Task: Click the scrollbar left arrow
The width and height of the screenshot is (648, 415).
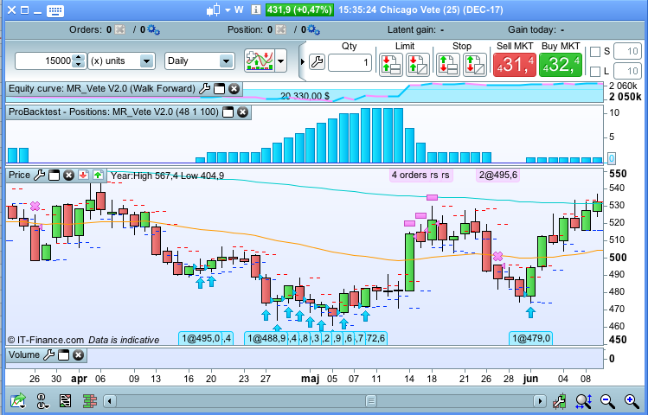Action: (110, 400)
